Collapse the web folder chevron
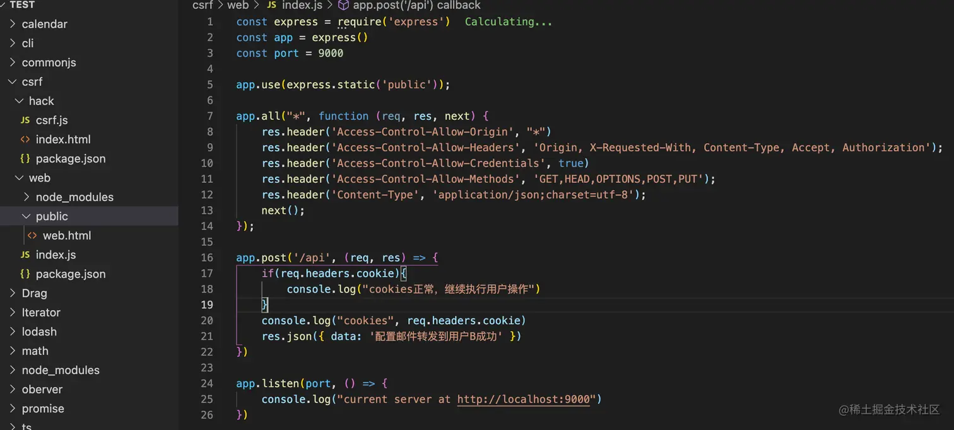This screenshot has width=954, height=430. (20, 178)
